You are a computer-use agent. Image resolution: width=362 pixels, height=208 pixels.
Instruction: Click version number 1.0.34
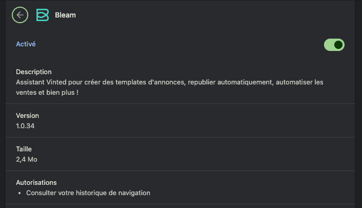tap(25, 126)
